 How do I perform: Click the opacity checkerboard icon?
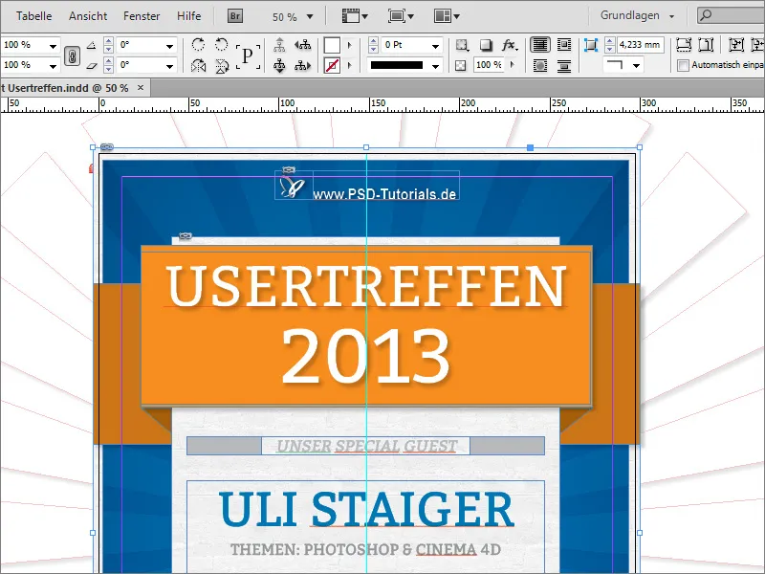[461, 65]
